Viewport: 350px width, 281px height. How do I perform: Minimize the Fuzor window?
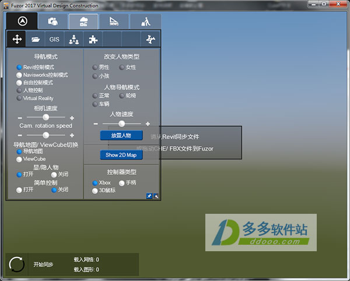tap(314, 4)
